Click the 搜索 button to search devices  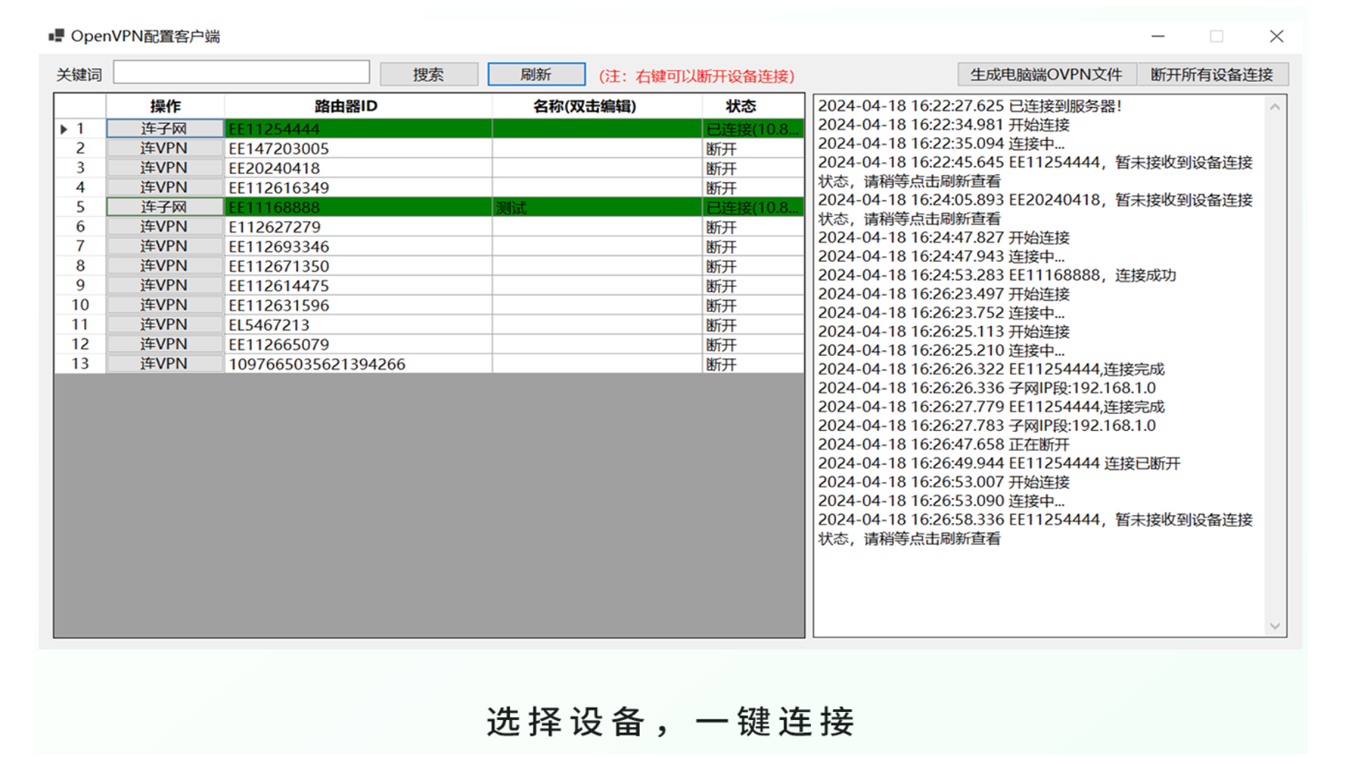(x=429, y=74)
